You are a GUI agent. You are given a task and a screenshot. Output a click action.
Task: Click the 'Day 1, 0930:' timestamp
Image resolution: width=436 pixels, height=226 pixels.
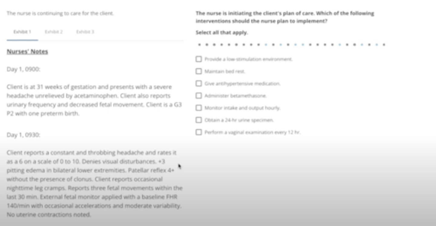23,135
